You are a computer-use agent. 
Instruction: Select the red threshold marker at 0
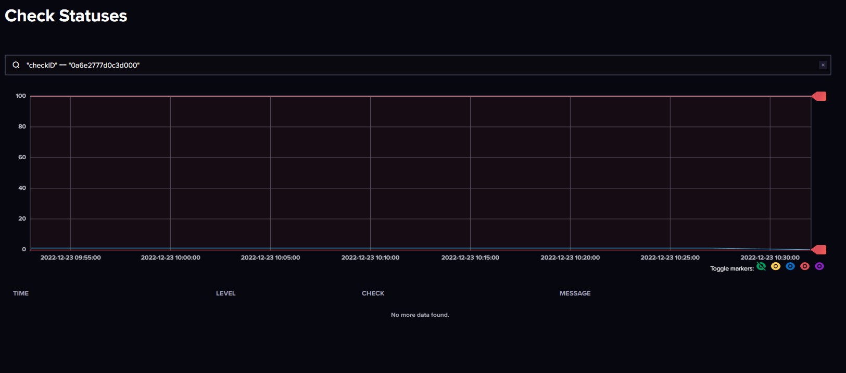819,250
